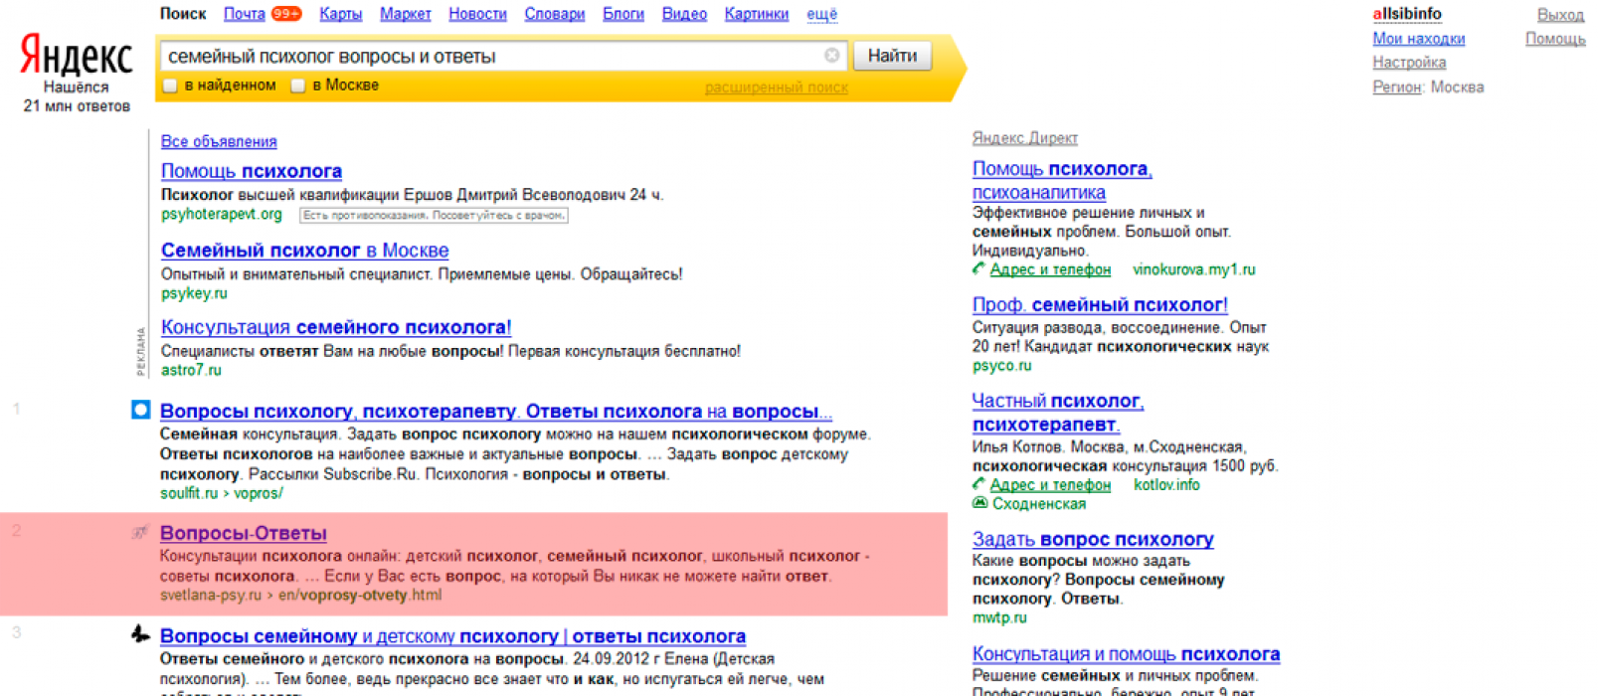Open the Картинки search tab
The height and width of the screenshot is (696, 1598).
click(756, 14)
